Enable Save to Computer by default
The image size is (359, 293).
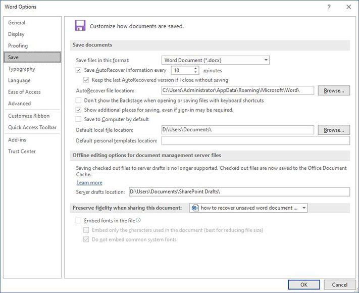tap(78, 119)
